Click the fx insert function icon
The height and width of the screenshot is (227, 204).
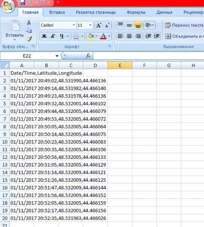(88, 56)
